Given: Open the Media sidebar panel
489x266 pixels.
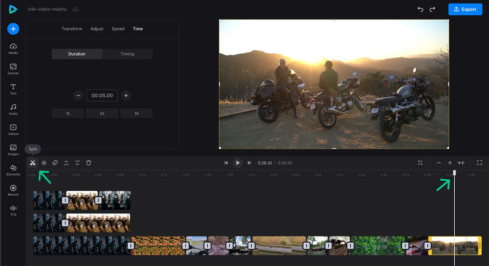Looking at the screenshot, I should pyautogui.click(x=13, y=49).
